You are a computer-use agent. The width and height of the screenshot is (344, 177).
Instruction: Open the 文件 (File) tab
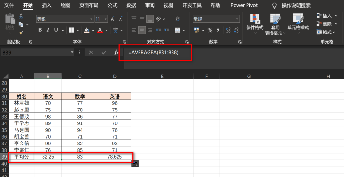(x=9, y=5)
